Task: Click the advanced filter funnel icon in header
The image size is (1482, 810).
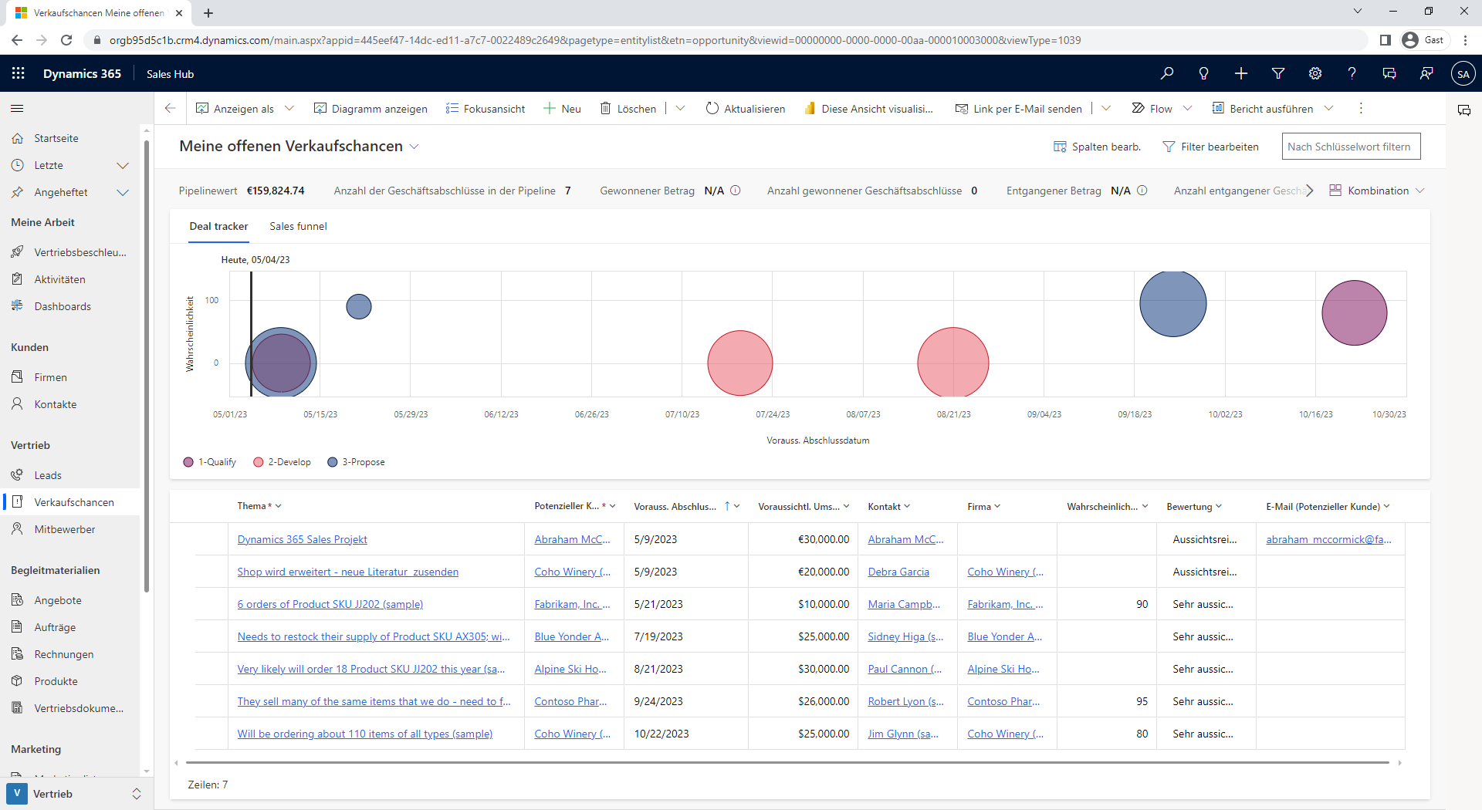Action: 1277,73
